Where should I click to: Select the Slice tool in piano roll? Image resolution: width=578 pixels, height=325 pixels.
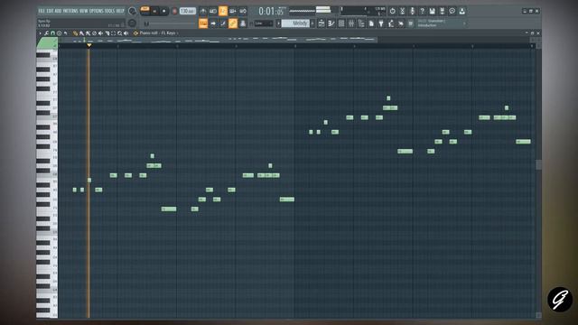(107, 33)
